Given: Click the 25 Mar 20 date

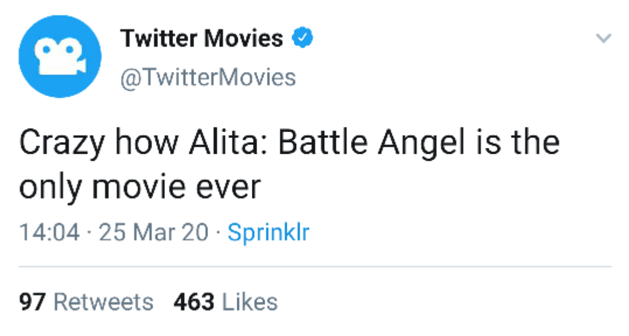Looking at the screenshot, I should [153, 232].
